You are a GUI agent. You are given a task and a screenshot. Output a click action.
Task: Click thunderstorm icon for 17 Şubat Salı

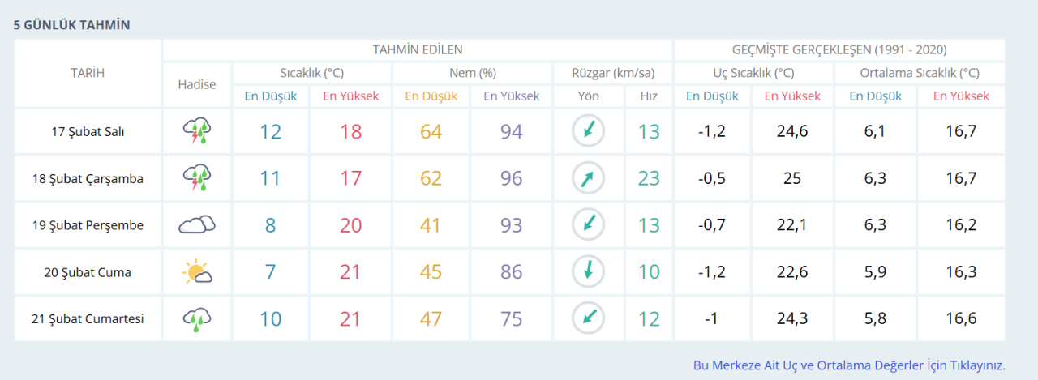point(197,131)
